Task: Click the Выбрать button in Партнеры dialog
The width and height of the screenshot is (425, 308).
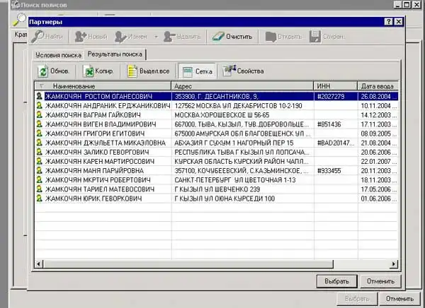Action: coord(335,280)
